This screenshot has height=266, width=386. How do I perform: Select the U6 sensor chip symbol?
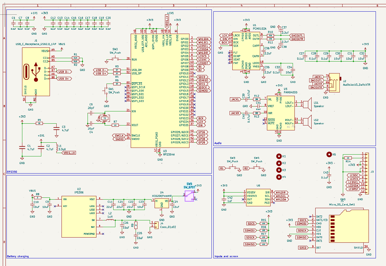click(258, 197)
